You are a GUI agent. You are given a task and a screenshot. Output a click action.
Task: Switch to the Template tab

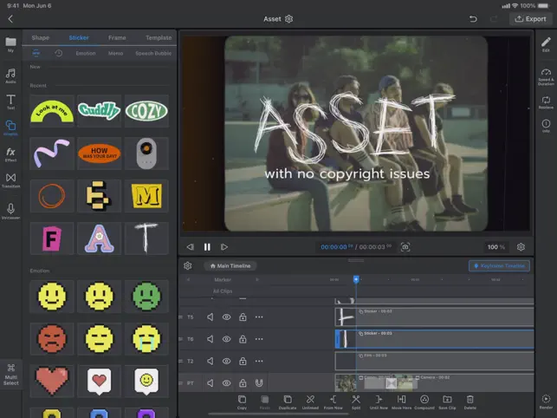tap(159, 37)
